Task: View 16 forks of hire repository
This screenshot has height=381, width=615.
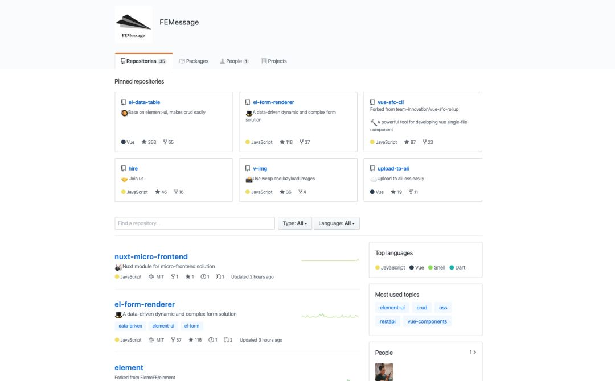Action: pyautogui.click(x=179, y=192)
